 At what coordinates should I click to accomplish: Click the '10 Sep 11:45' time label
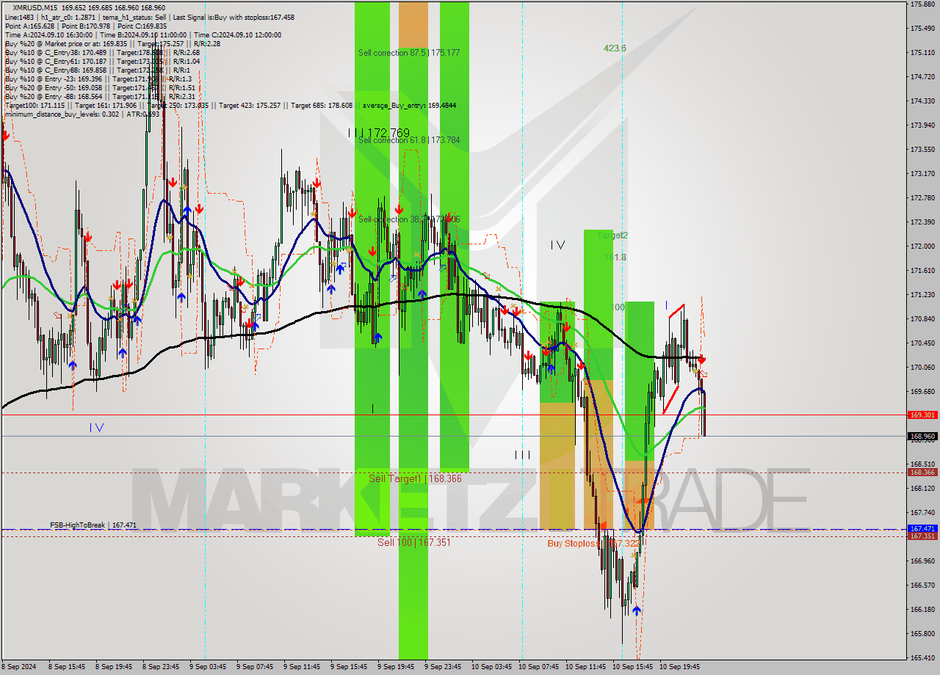(586, 668)
